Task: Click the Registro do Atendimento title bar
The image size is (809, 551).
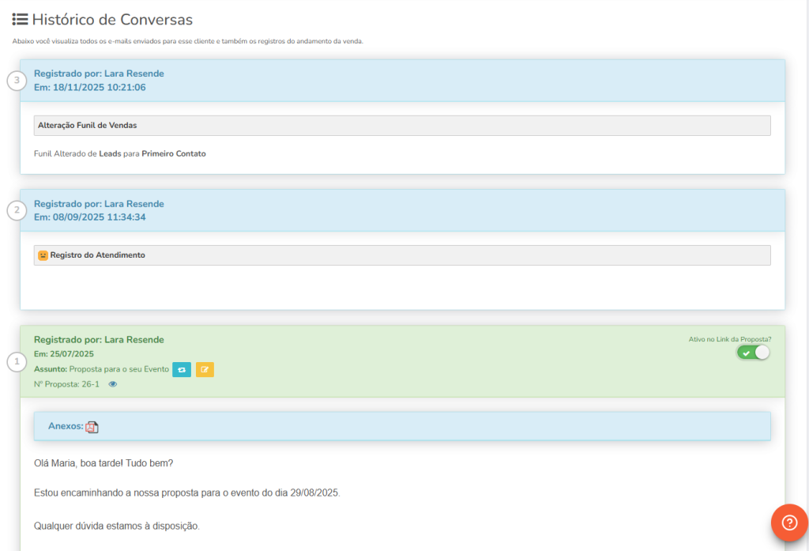Action: 402,255
